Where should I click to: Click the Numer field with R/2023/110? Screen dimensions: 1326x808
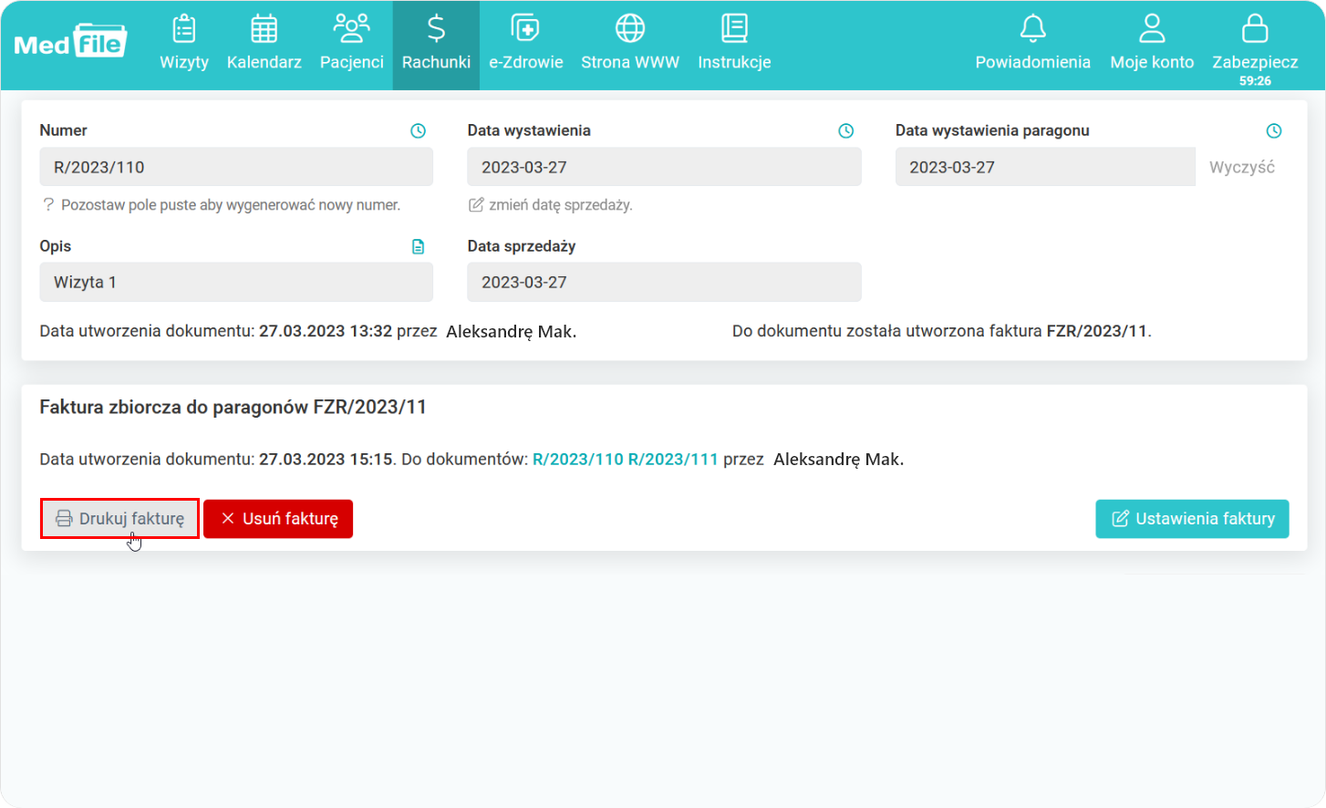coord(236,167)
